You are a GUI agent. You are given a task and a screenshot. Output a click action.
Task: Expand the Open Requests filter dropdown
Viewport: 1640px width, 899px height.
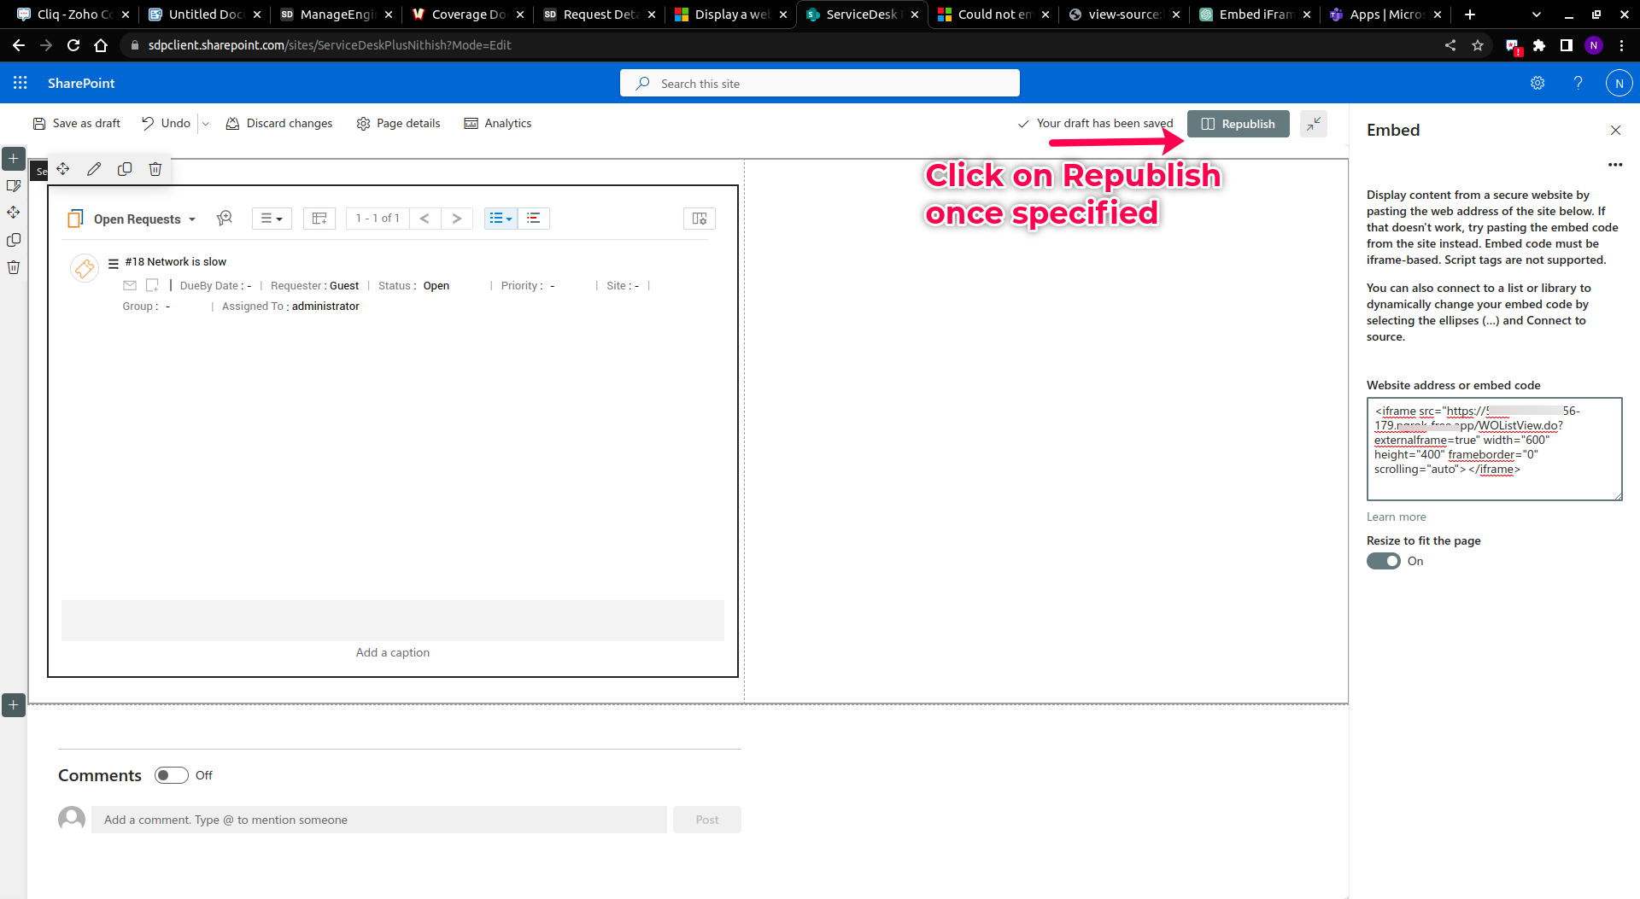pyautogui.click(x=192, y=219)
